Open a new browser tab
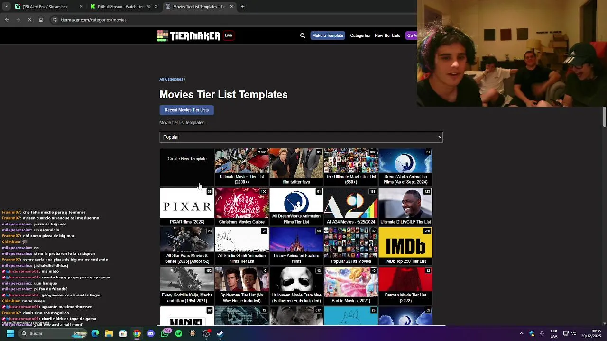 click(243, 7)
